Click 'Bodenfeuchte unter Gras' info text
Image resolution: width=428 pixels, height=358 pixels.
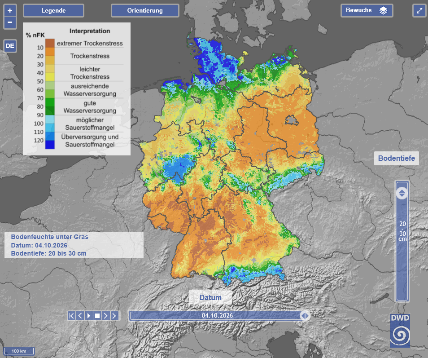click(50, 237)
